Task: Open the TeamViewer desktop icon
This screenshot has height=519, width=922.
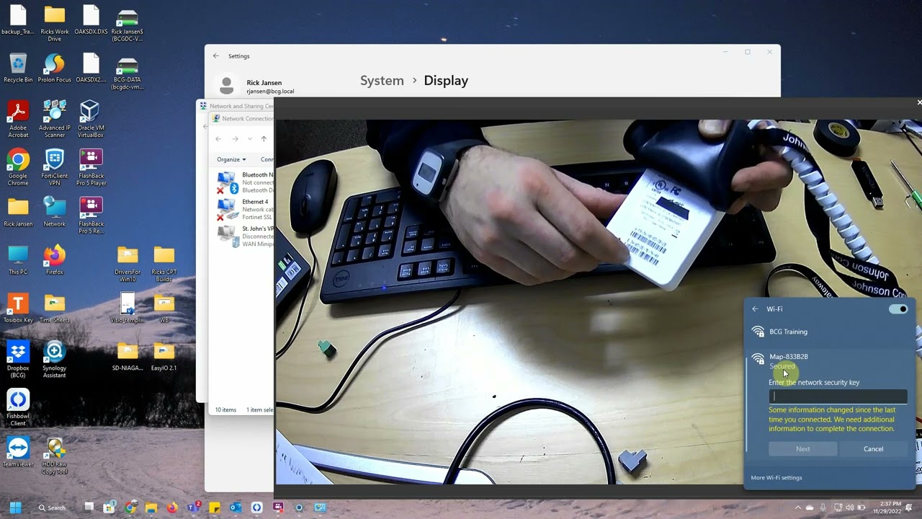Action: (18, 453)
